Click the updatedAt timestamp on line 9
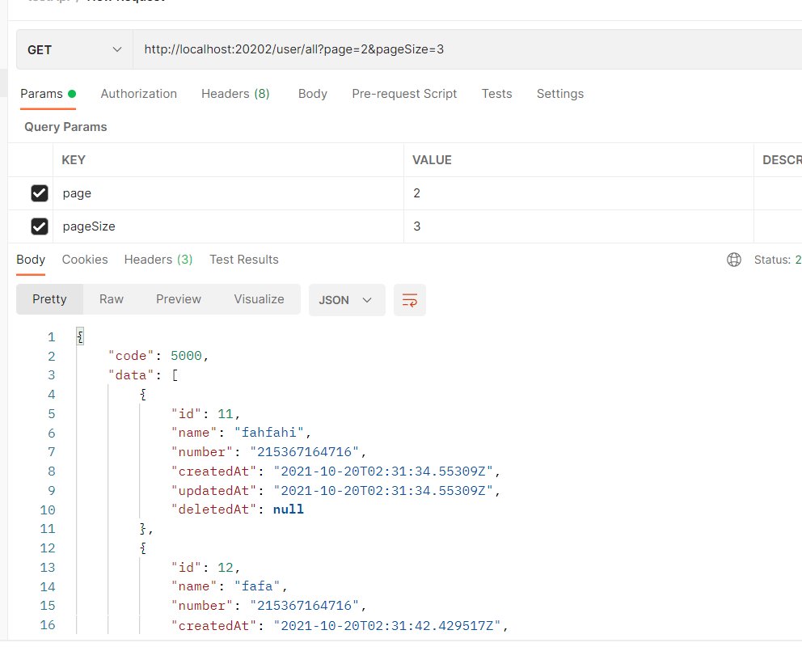This screenshot has height=647, width=802. 383,490
